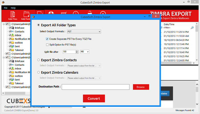Select row dated 01/10/2013 11:10:30 AM
The height and width of the screenshot is (114, 200).
(176, 36)
